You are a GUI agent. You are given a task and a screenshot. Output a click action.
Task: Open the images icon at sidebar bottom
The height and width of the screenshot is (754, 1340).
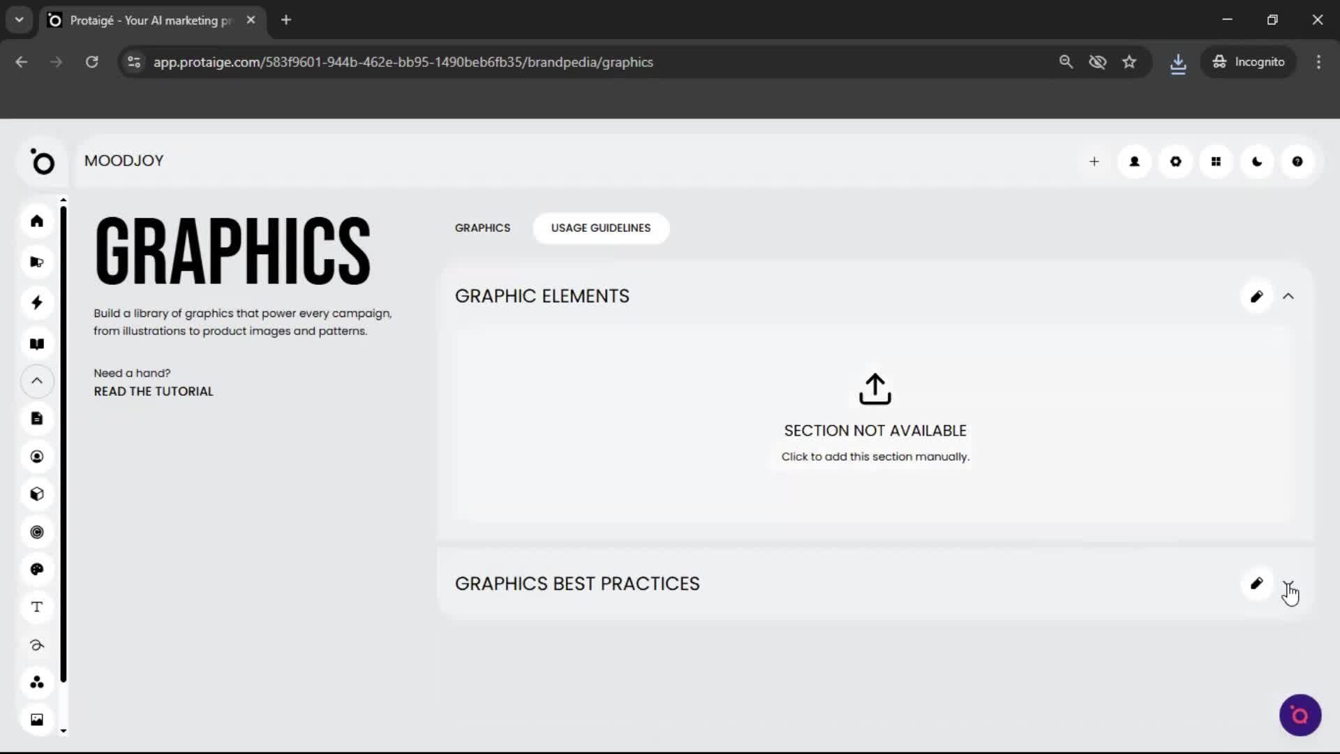click(36, 718)
